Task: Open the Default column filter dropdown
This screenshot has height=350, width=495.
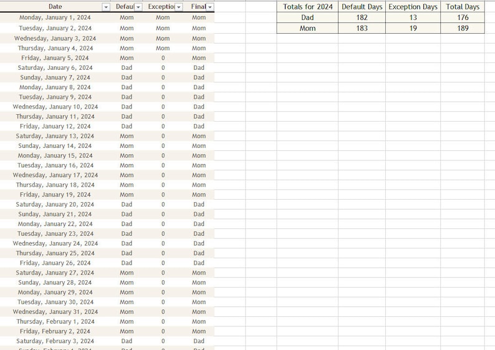Action: 138,7
